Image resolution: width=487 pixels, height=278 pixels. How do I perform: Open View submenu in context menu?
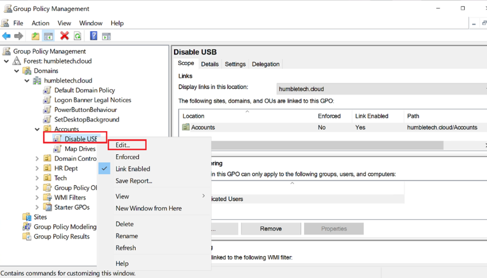[x=154, y=196]
